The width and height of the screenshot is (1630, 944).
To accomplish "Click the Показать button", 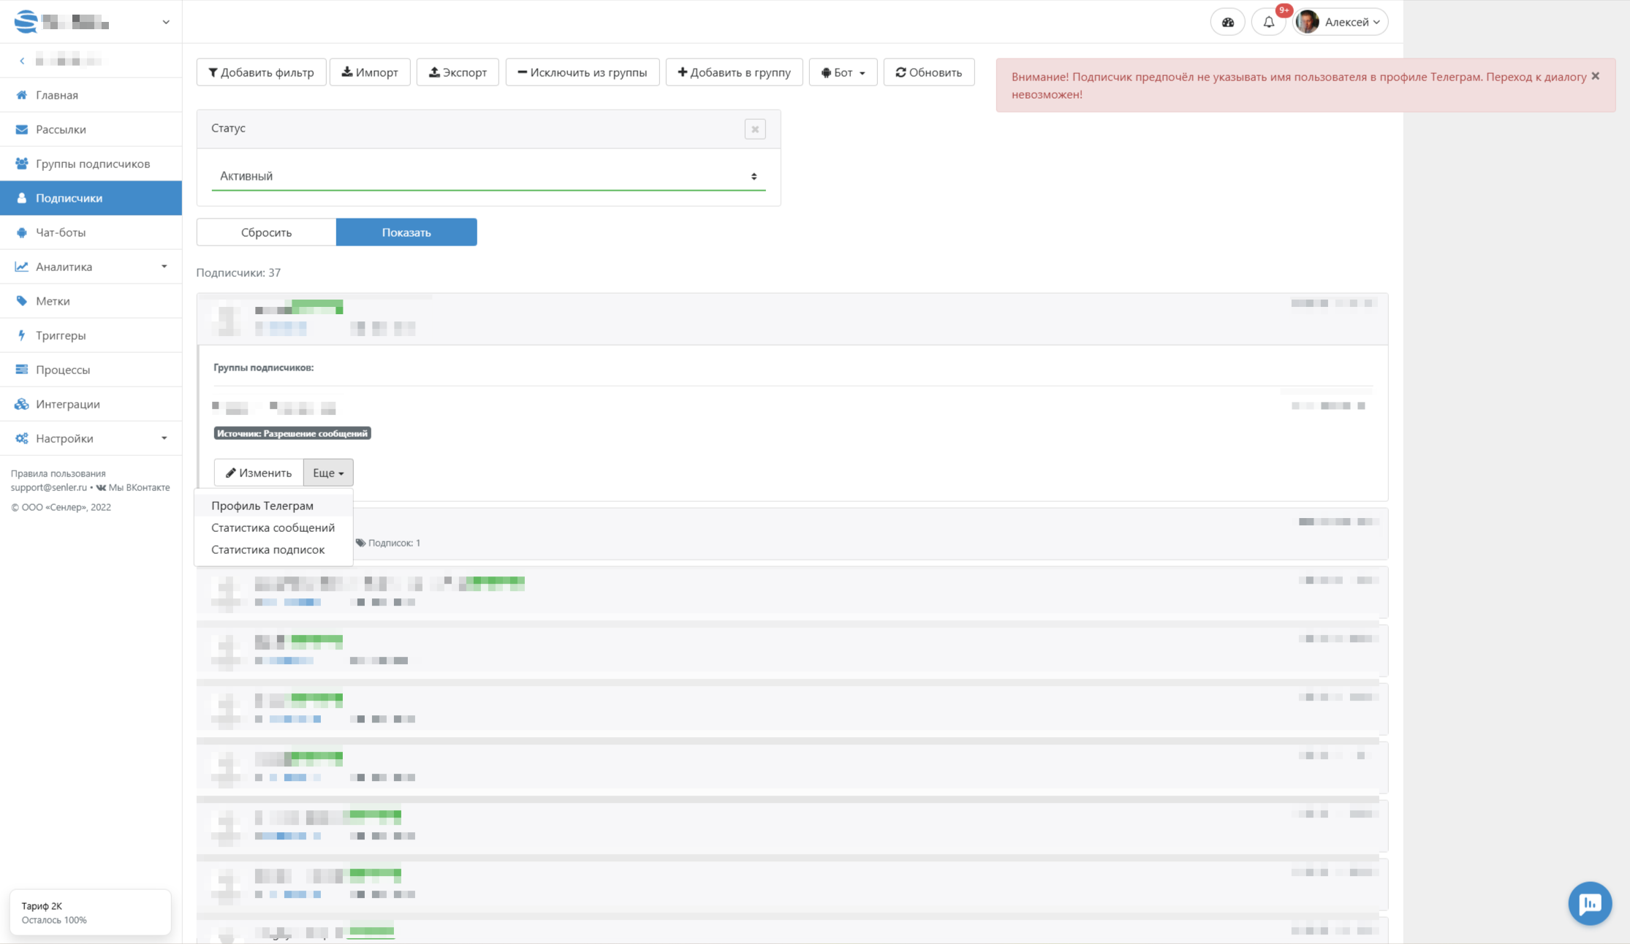I will pos(406,232).
